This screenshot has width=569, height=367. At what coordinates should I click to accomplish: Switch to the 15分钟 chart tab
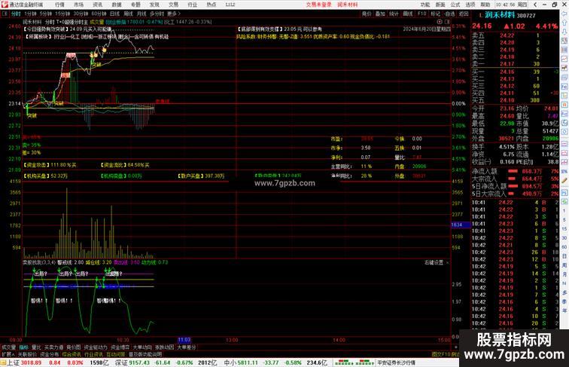coord(62,14)
